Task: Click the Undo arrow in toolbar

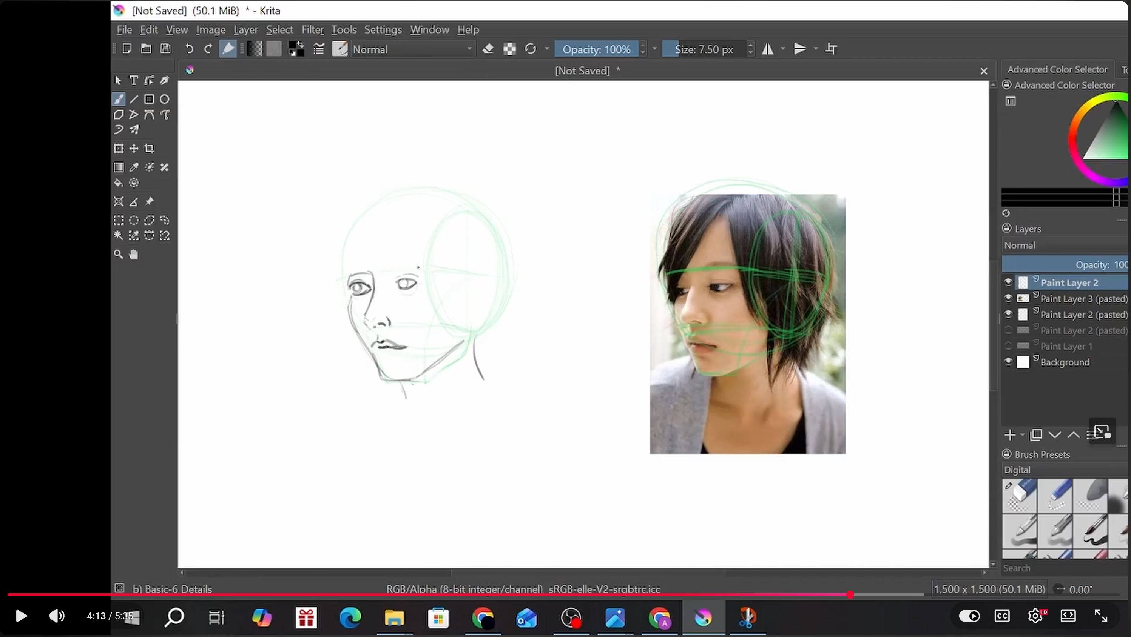Action: (x=189, y=49)
